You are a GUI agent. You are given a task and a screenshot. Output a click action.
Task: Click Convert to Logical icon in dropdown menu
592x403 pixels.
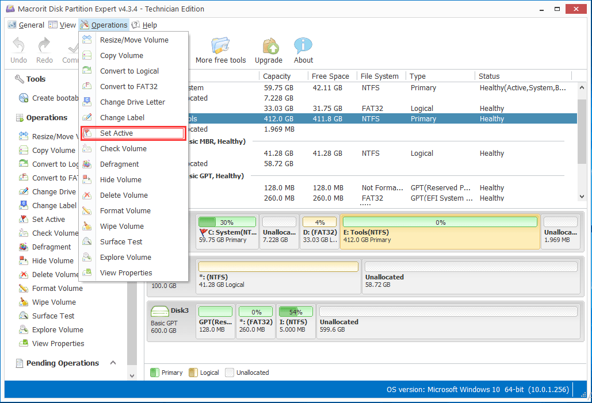[87, 71]
